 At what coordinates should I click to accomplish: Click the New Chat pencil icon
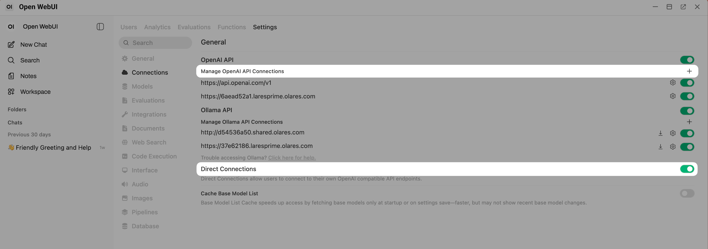click(11, 45)
